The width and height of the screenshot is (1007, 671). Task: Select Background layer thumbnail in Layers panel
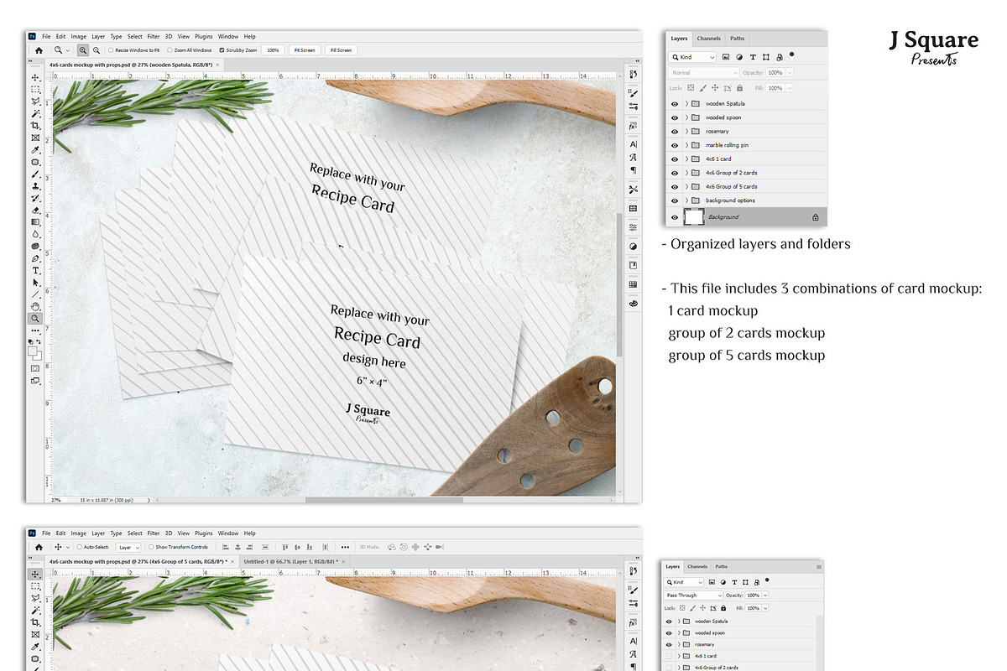(x=694, y=217)
